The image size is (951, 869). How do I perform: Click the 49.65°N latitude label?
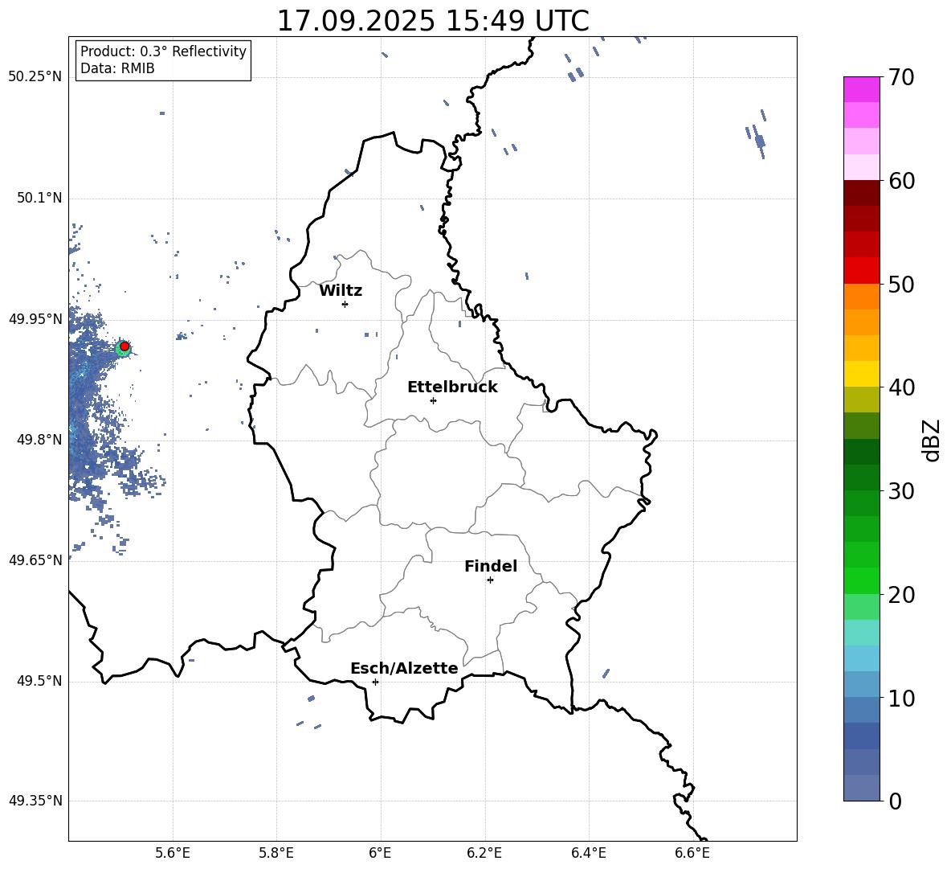point(35,560)
